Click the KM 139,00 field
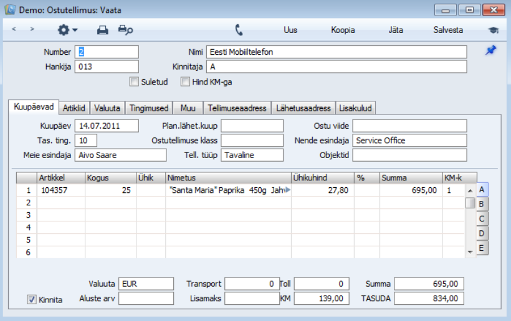Viewport: 511px width, 321px height. (322, 298)
